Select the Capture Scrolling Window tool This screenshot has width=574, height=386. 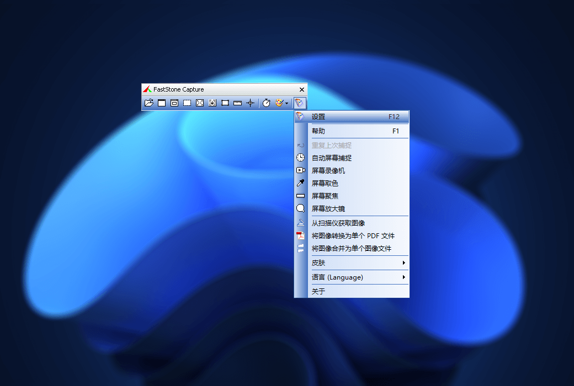tap(212, 103)
